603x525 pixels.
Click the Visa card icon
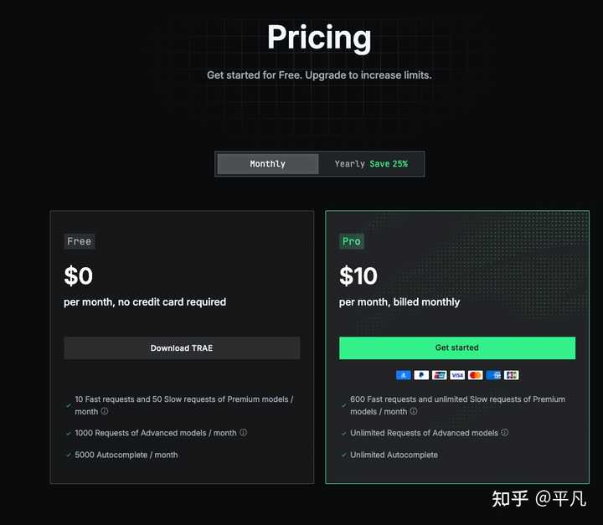click(x=457, y=375)
